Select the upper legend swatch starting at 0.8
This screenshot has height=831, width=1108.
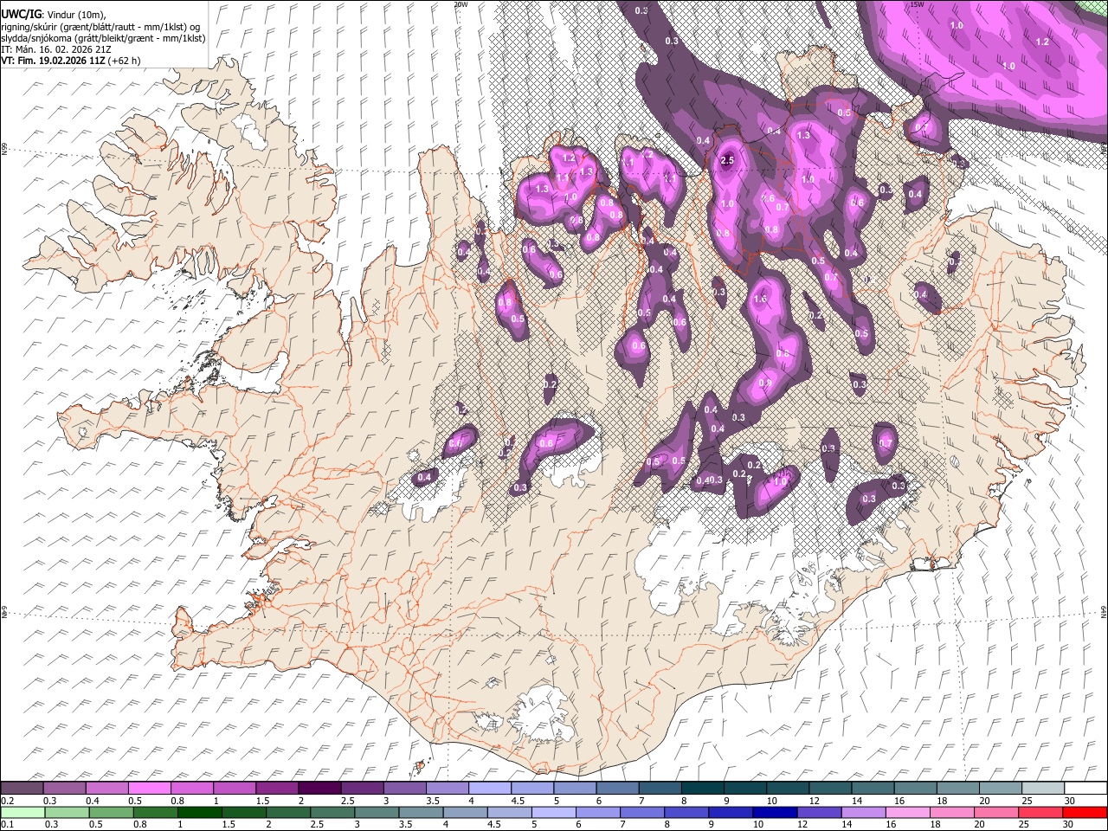pyautogui.click(x=192, y=788)
